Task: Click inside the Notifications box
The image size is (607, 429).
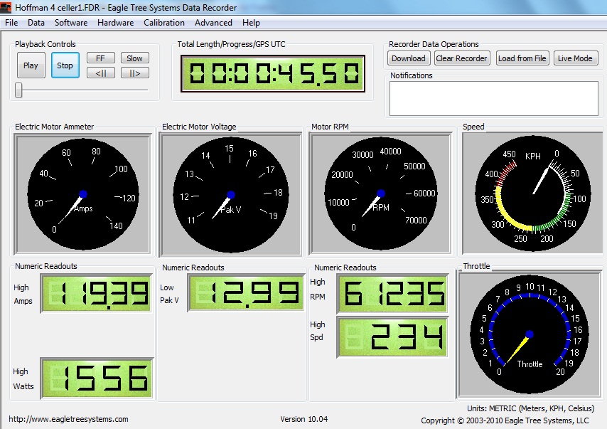Action: pos(493,98)
